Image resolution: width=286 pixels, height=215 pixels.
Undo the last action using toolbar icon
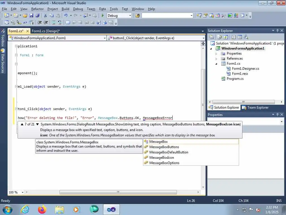pos(66,16)
